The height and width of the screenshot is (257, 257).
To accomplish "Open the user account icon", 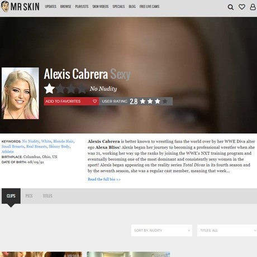I will point(253,7).
